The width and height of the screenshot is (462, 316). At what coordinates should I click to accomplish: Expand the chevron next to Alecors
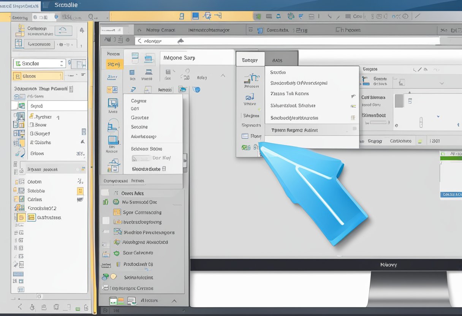point(174,300)
